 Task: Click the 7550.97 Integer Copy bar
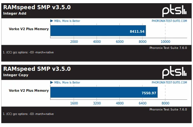pyautogui.click(x=104, y=92)
